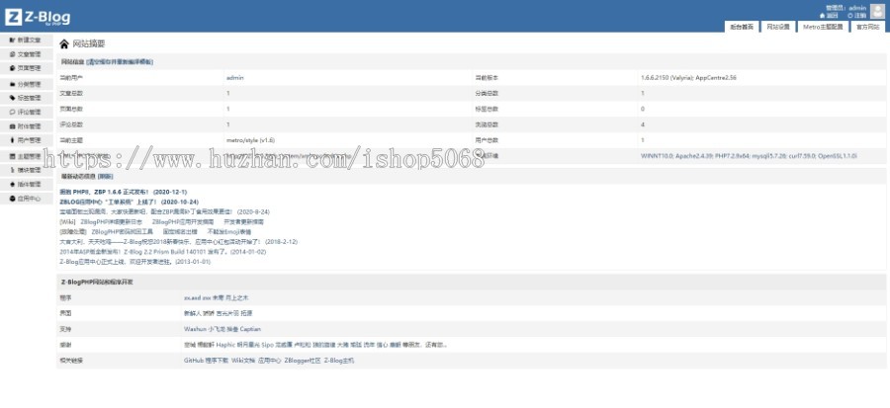Click the 网站摘要 page title
This screenshot has width=890, height=408.
tap(89, 43)
